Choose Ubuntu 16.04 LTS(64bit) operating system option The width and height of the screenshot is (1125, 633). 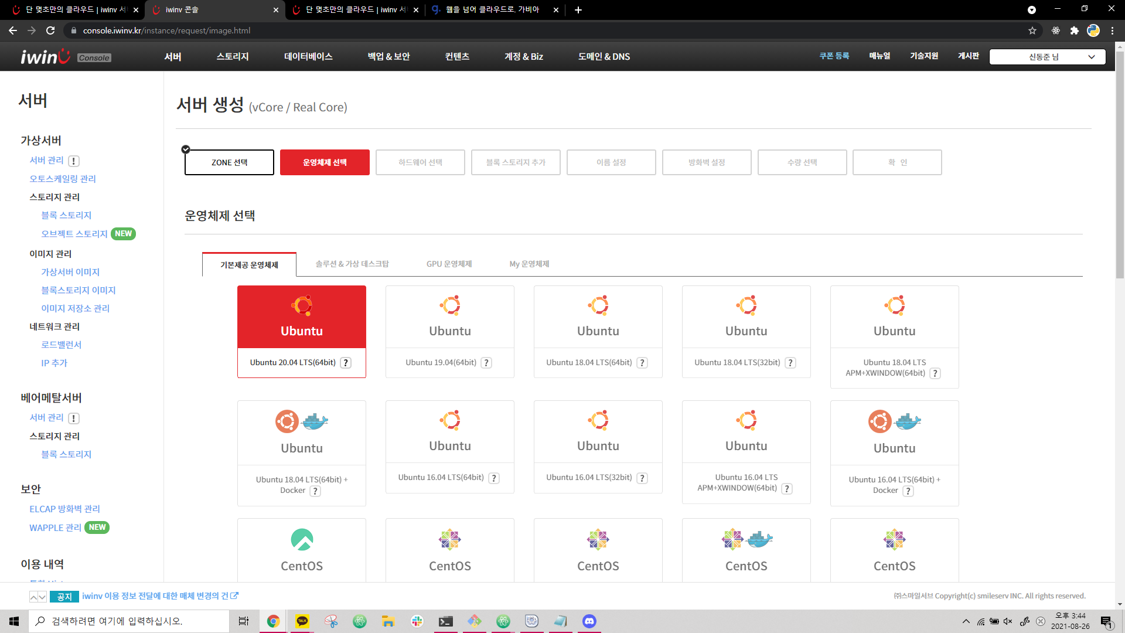click(x=449, y=446)
